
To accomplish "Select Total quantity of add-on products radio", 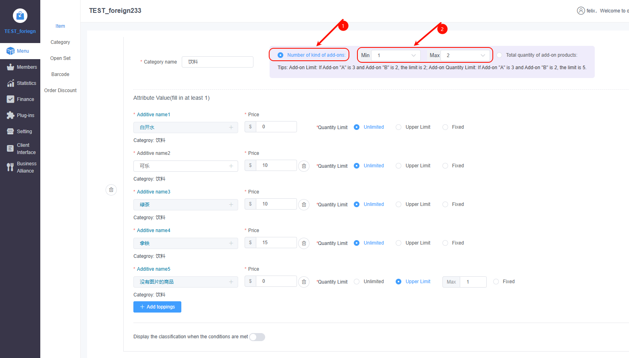I will point(499,55).
